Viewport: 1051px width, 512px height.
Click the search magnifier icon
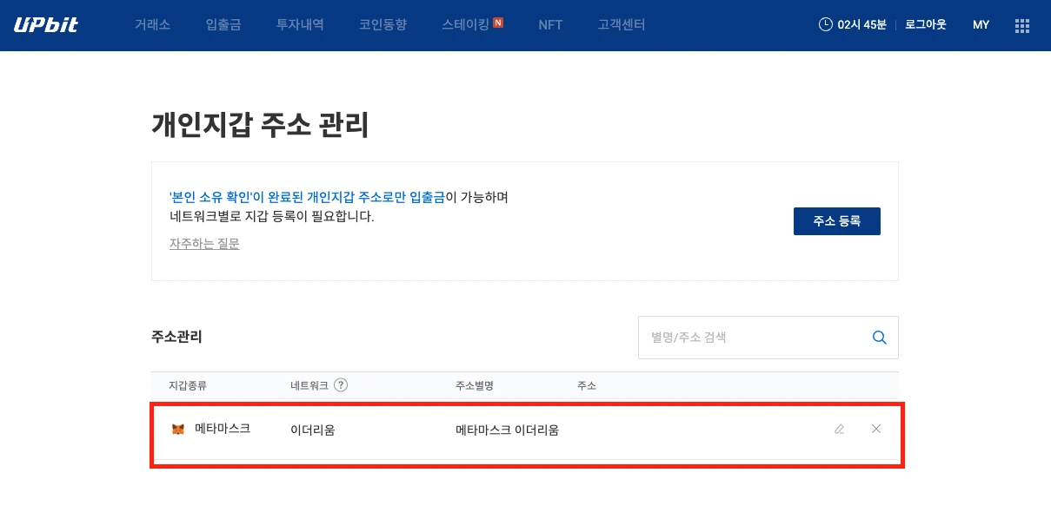click(x=880, y=338)
